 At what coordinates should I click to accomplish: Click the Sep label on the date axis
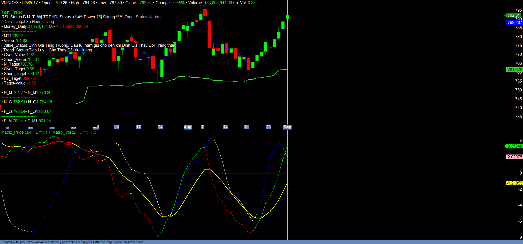click(x=287, y=127)
